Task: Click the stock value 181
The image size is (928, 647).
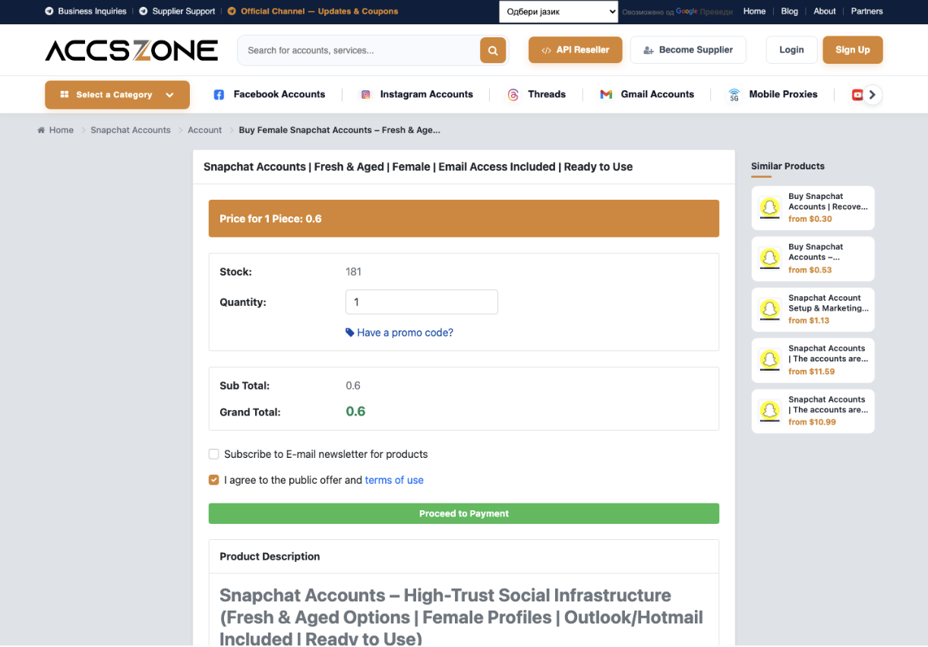Action: (x=353, y=272)
